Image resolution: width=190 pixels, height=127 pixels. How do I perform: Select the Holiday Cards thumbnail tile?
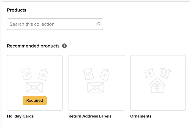[35, 83]
